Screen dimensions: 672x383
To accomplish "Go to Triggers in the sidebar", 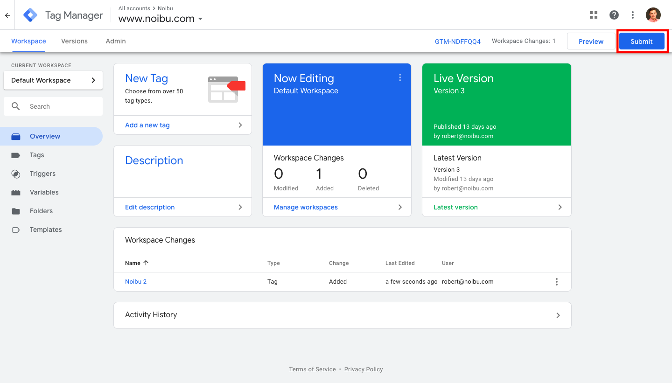I will coord(42,174).
